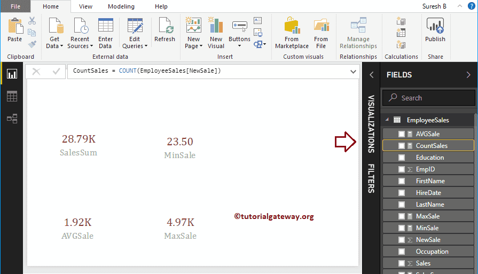
Task: Commit the formula with the checkmark icon
Action: (x=56, y=71)
